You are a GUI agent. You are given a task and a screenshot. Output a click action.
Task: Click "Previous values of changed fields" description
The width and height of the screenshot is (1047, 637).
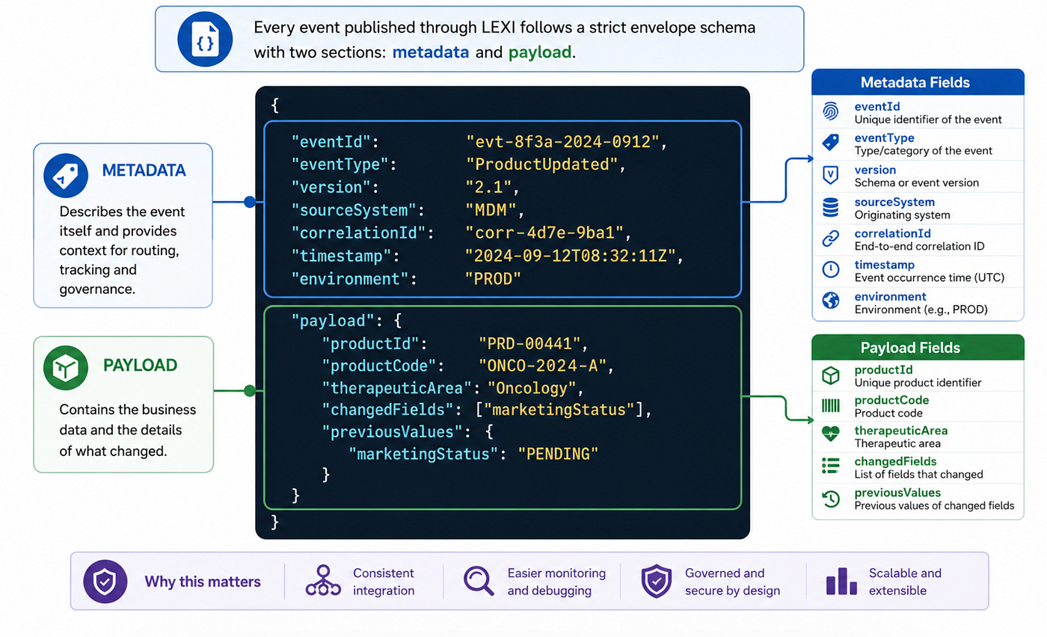934,505
